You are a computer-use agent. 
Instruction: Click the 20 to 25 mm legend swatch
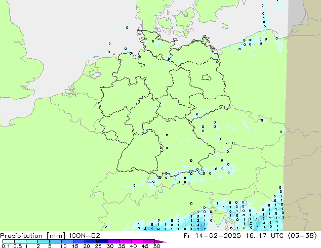91,241
